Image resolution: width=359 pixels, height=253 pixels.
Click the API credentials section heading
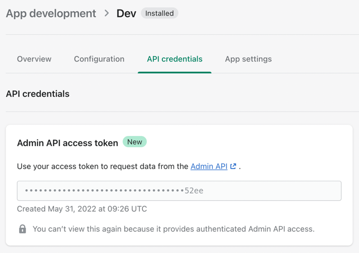tap(38, 93)
